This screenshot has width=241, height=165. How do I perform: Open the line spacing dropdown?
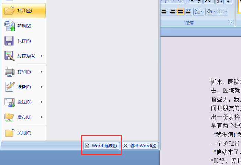[199, 12]
